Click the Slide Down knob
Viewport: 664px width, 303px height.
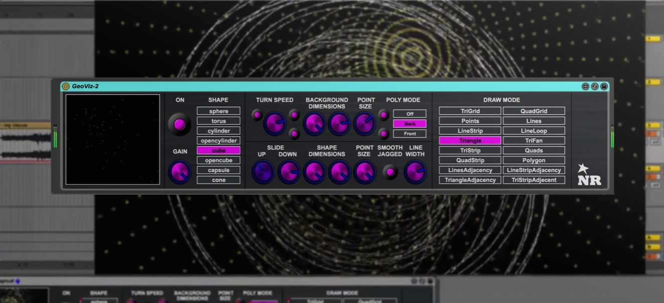[289, 172]
